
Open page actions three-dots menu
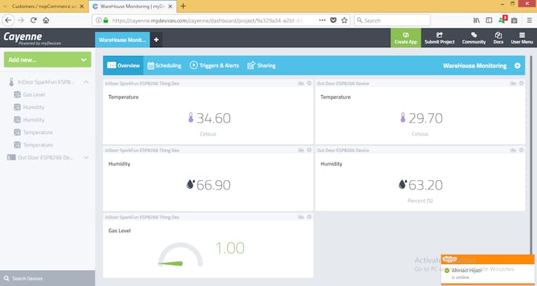[322, 20]
